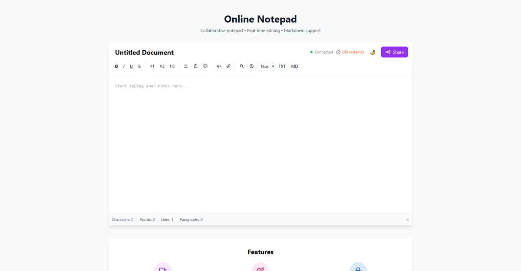Click the '23h restantes' timer text
Screen dimensions: 521x271
(353, 52)
